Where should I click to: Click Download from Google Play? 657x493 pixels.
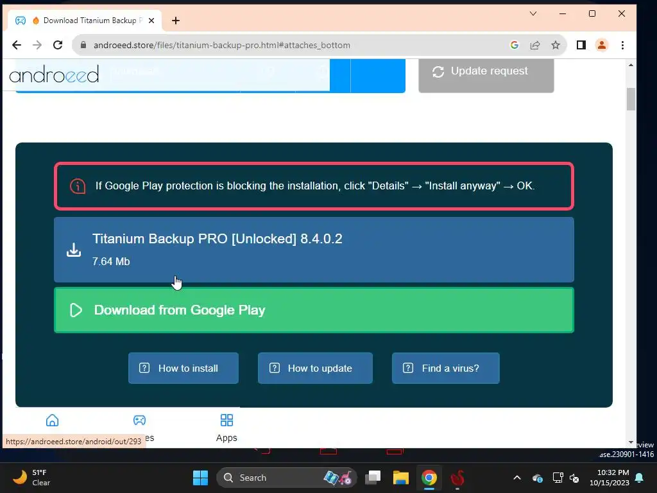tap(314, 310)
